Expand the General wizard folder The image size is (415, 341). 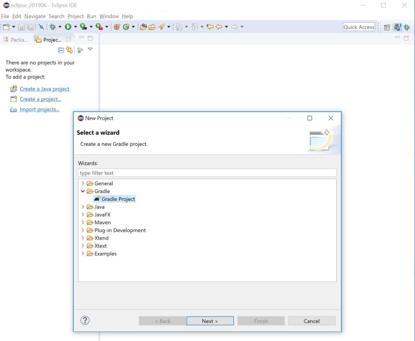coord(83,183)
